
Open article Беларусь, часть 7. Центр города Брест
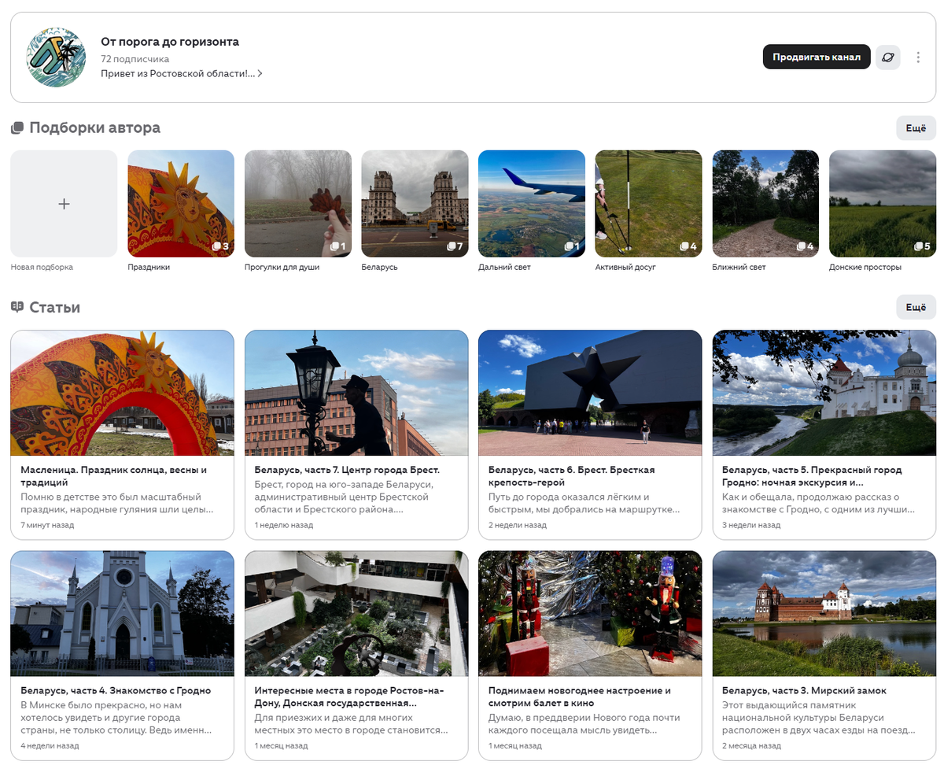[356, 434]
